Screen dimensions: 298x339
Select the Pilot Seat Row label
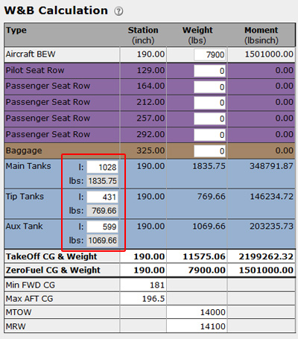[x=35, y=70]
